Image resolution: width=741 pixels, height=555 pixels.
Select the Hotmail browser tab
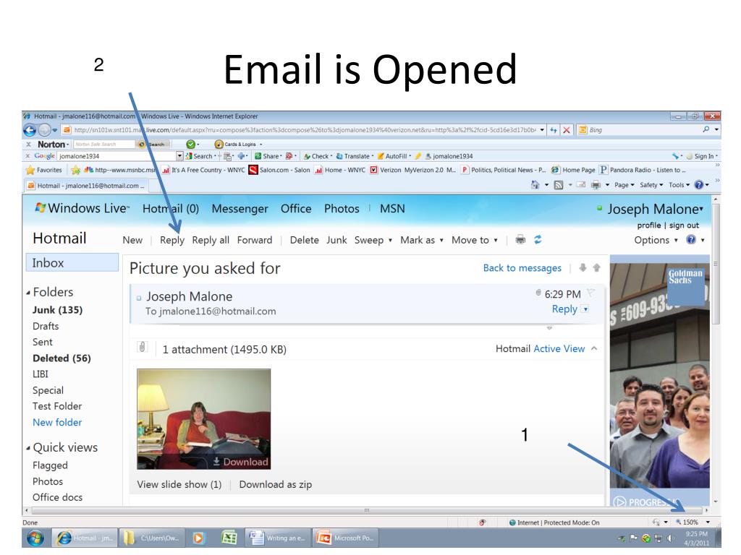[x=86, y=186]
